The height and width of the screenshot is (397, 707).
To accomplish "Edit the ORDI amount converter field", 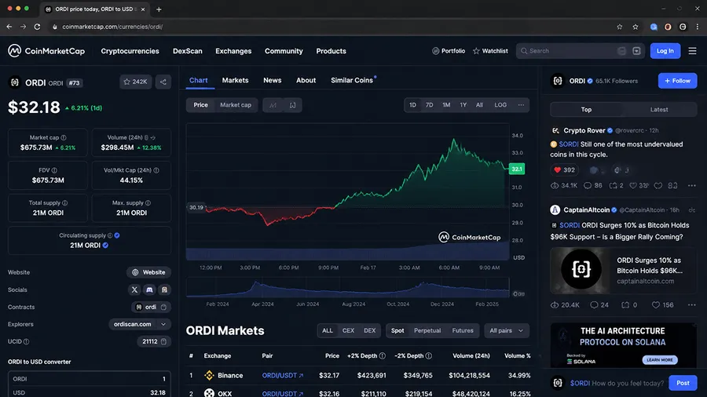I will 90,379.
